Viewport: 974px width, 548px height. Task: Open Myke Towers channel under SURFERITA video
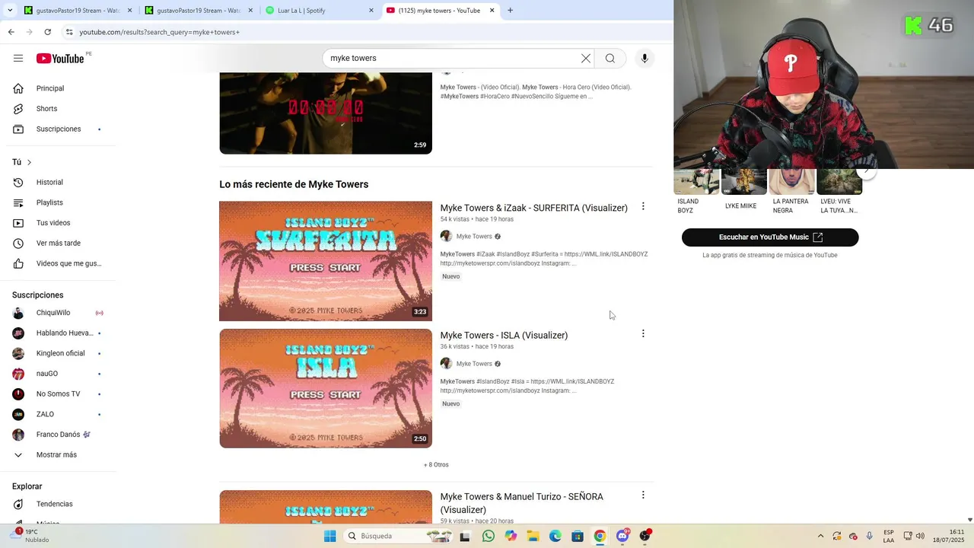(474, 237)
